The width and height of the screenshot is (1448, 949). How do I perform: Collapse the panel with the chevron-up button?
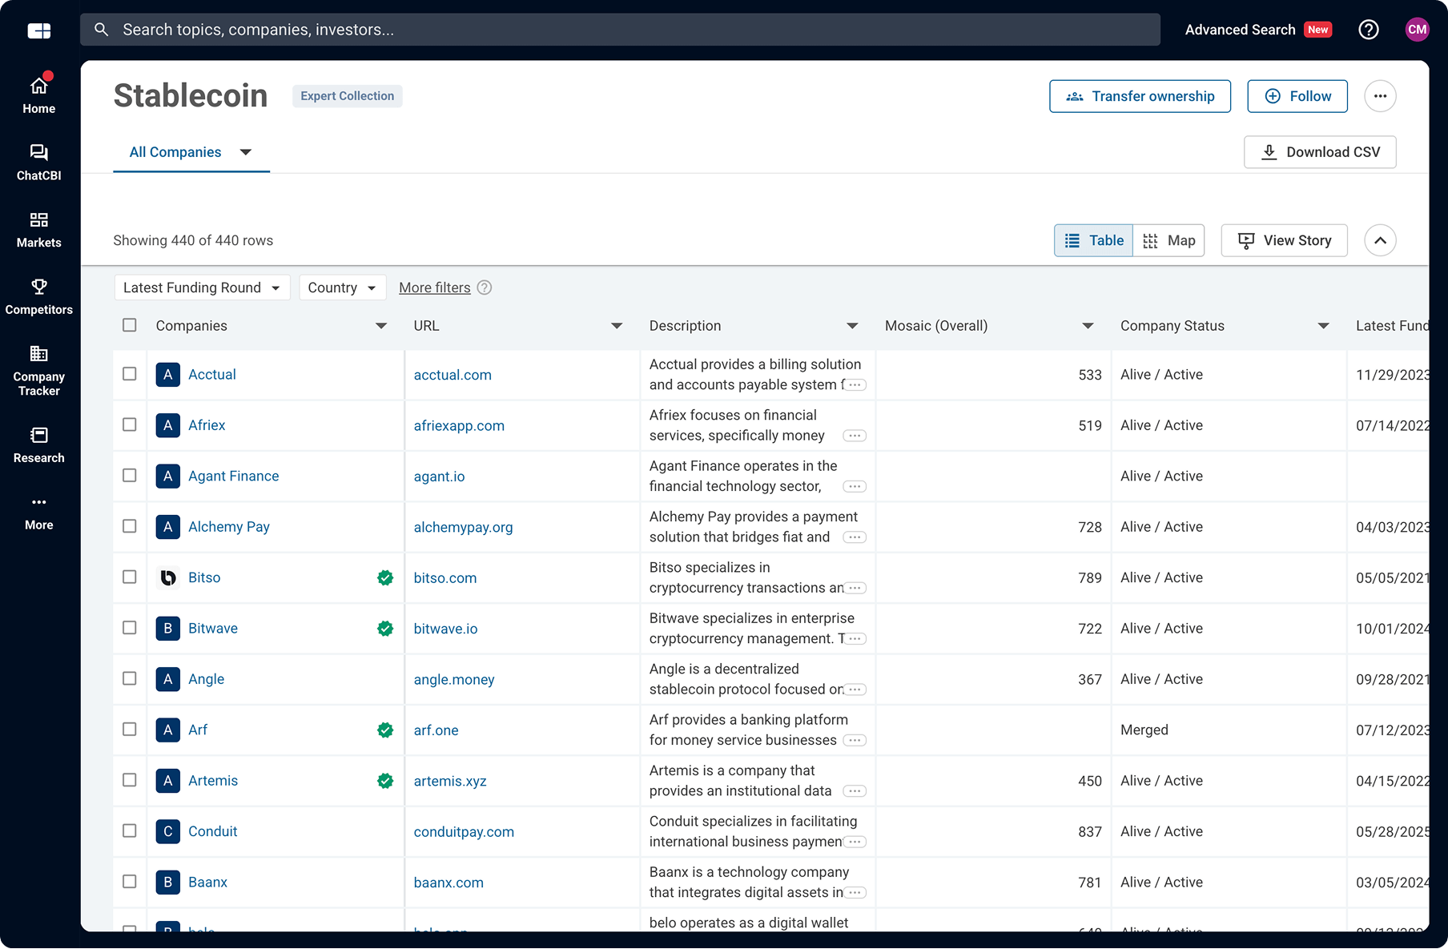tap(1380, 240)
